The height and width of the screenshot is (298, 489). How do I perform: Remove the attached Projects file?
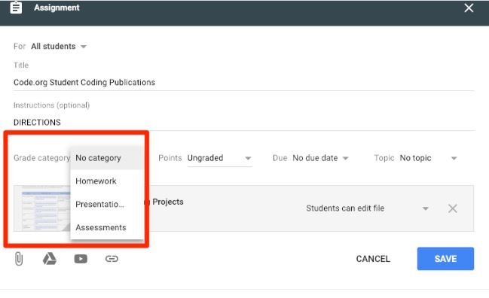[x=453, y=208]
